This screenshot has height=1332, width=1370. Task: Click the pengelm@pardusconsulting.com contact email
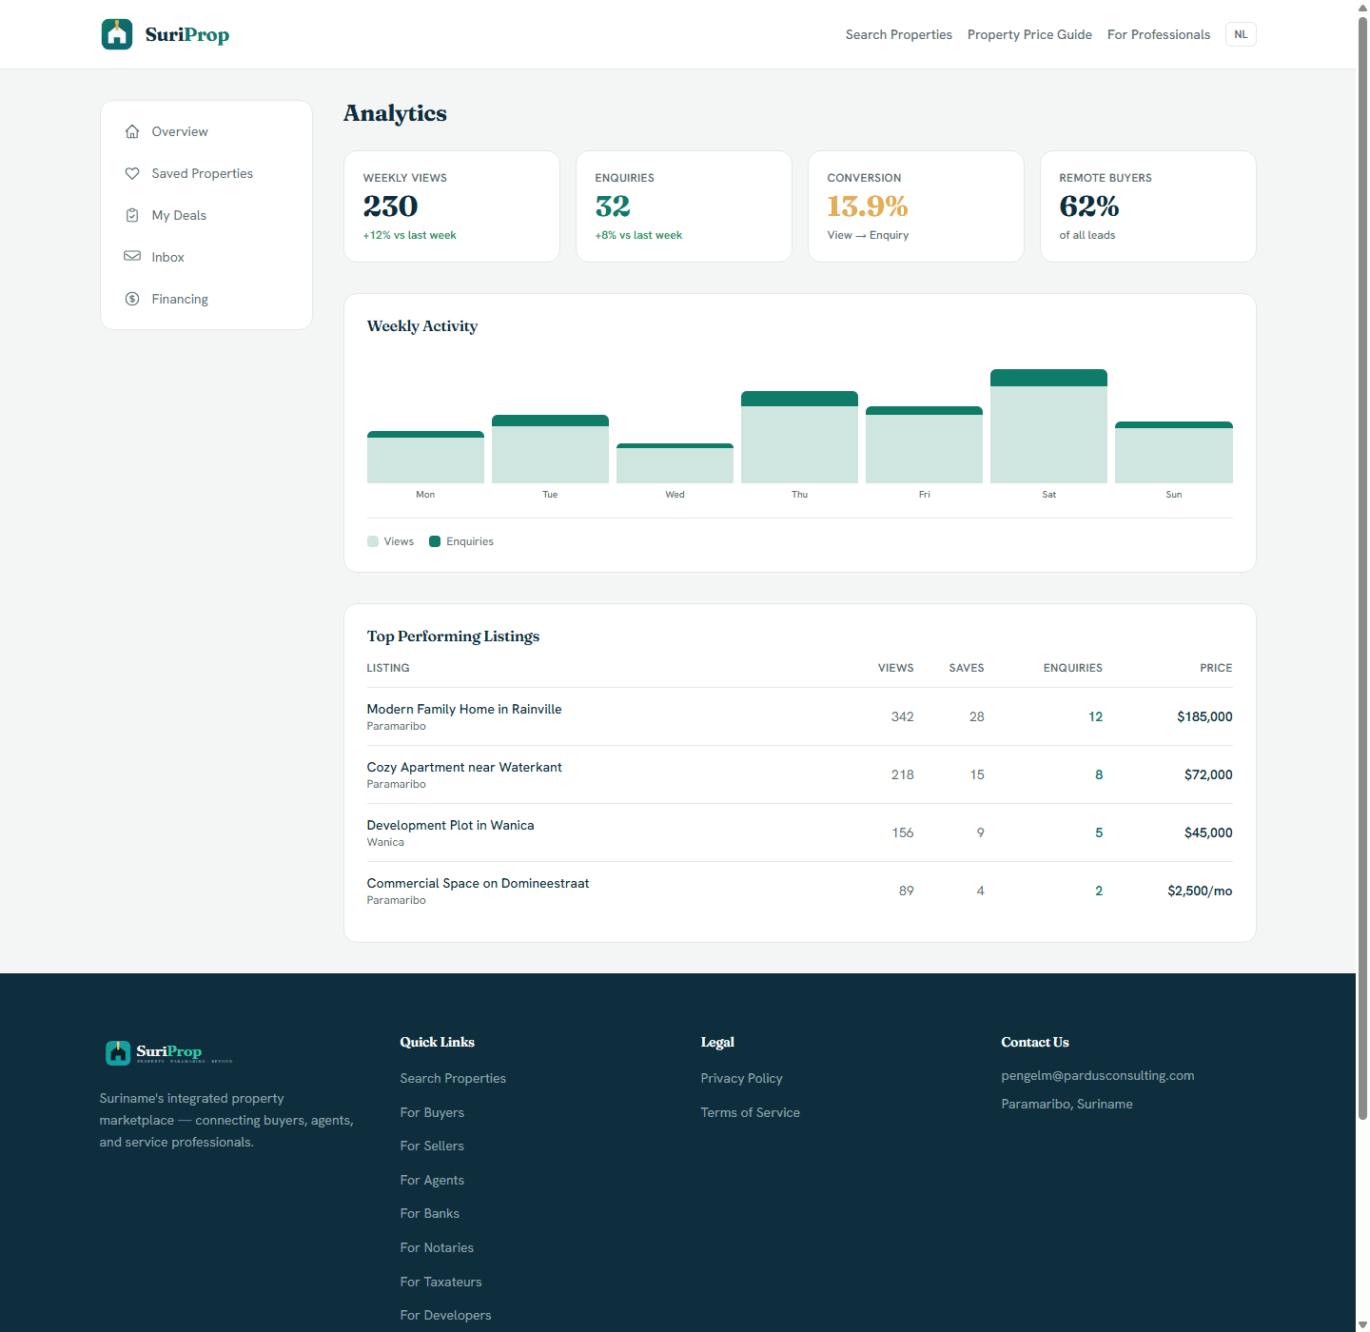1097,1075
